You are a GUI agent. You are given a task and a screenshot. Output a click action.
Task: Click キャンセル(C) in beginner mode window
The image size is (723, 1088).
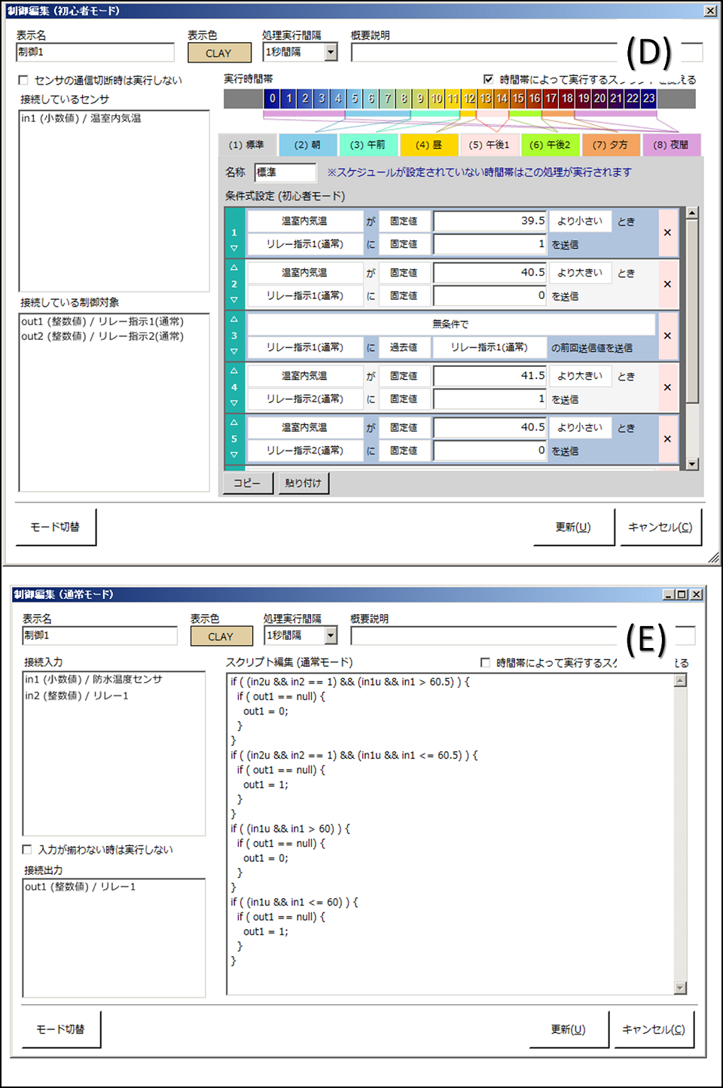[x=660, y=527]
